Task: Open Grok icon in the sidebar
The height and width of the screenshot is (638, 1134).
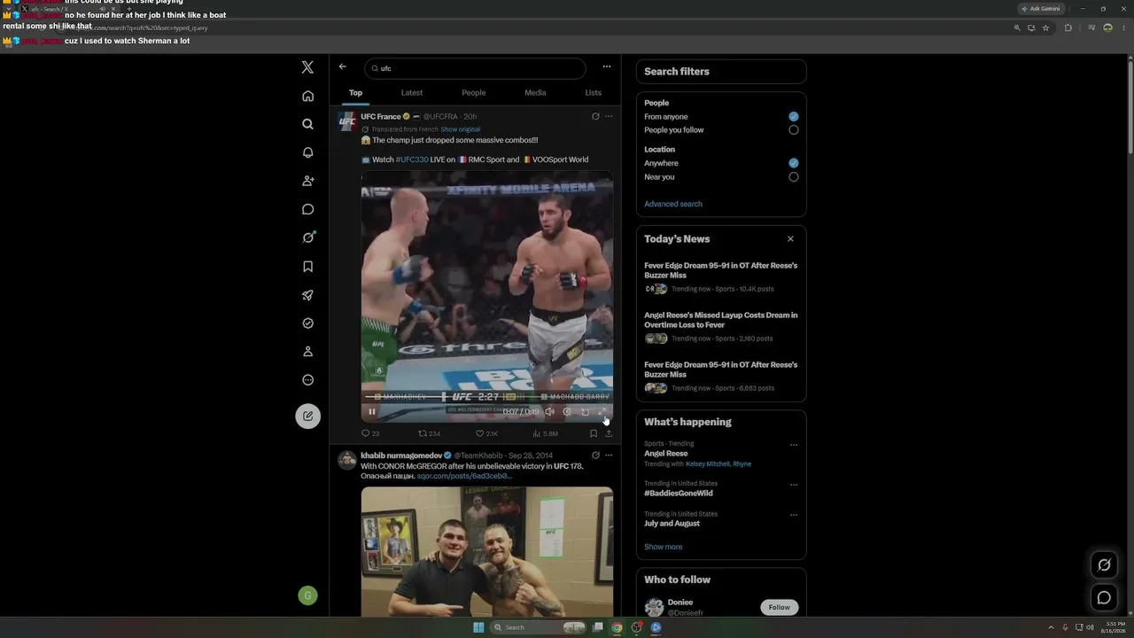Action: tap(307, 237)
